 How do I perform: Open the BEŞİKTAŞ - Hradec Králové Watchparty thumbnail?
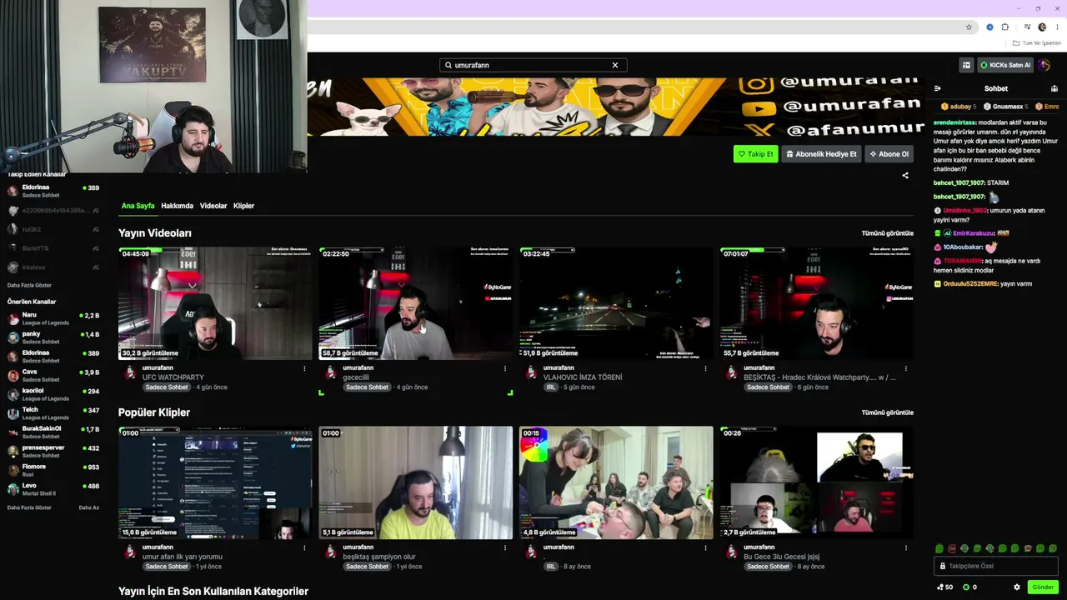point(817,303)
